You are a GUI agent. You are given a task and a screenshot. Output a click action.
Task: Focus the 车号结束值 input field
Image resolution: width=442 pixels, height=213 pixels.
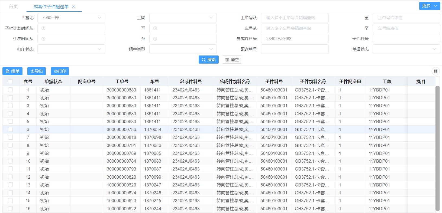click(406, 28)
